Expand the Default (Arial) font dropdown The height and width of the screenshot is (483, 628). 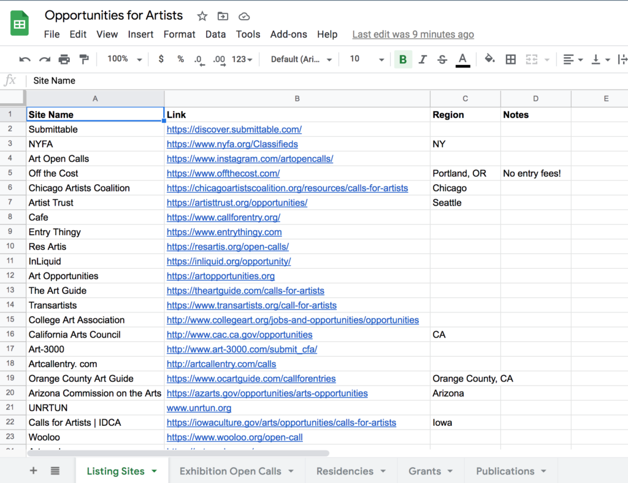(301, 60)
